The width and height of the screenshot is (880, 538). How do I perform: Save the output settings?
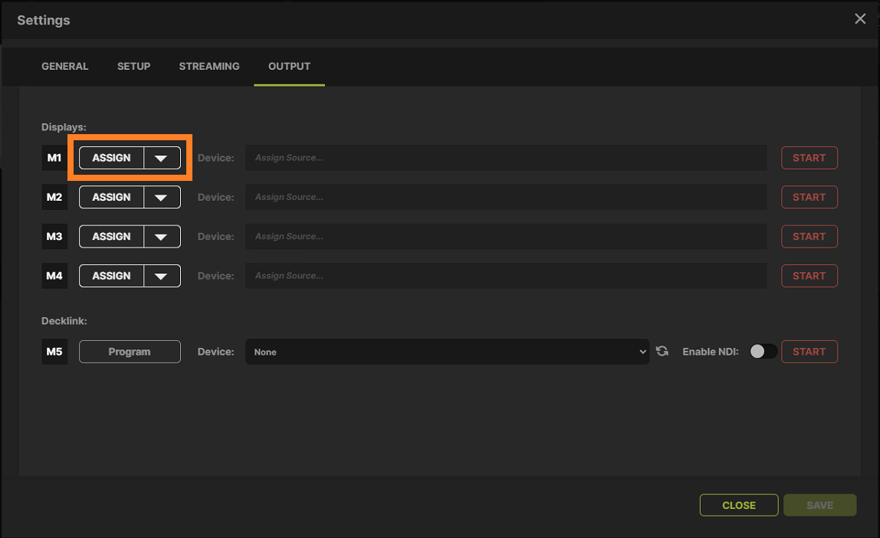coord(819,505)
